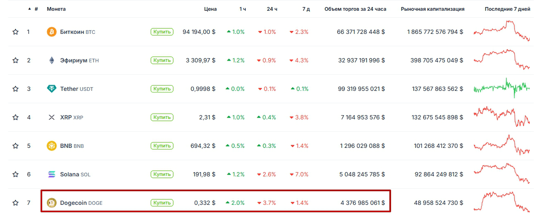Click the Bitcoin coin logo icon
The image size is (540, 216).
[x=52, y=32]
